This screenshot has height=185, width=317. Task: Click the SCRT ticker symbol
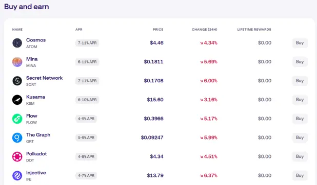click(x=31, y=85)
